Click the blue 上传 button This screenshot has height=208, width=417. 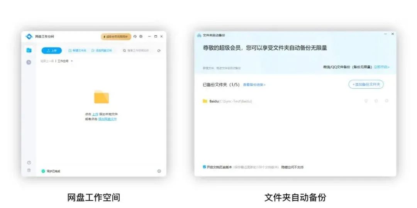click(51, 51)
